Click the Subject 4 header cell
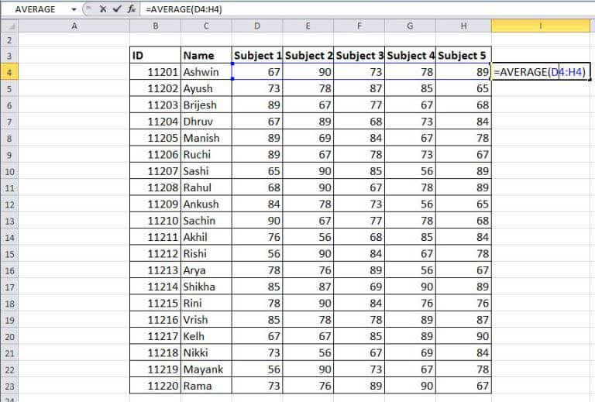 [410, 55]
